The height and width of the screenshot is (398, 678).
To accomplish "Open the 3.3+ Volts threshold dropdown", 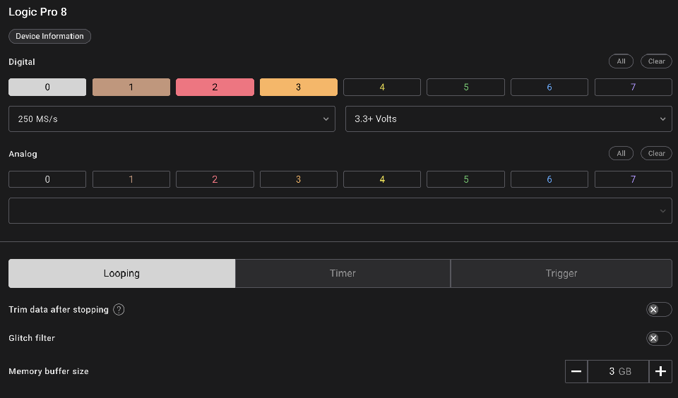I will (x=509, y=119).
